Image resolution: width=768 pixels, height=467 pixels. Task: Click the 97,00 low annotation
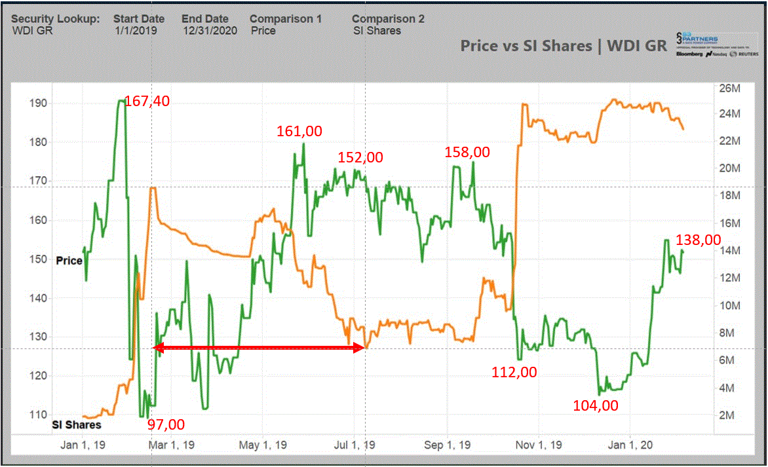point(164,424)
